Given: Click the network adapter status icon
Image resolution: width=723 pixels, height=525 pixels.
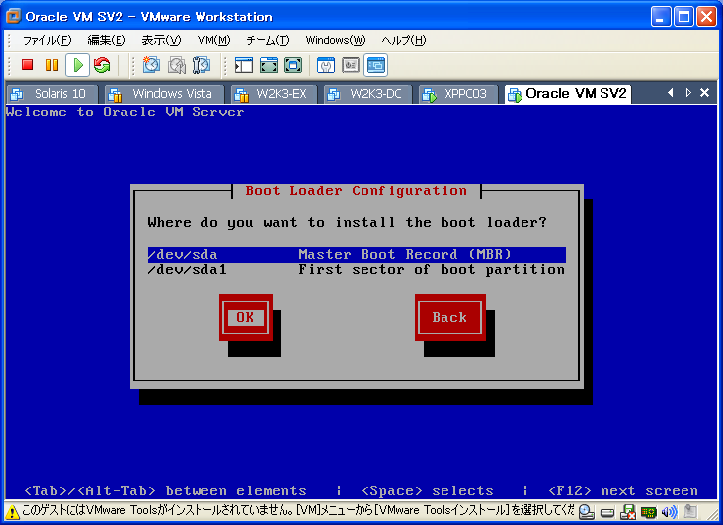Looking at the screenshot, I should pos(648,511).
